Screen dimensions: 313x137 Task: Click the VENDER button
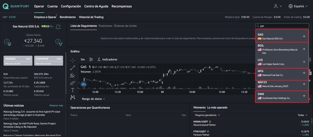(x=18, y=61)
